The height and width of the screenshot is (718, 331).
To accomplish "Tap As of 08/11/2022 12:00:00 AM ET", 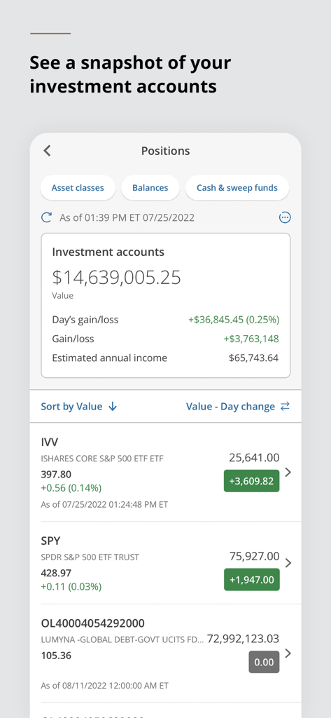I will pos(105,686).
